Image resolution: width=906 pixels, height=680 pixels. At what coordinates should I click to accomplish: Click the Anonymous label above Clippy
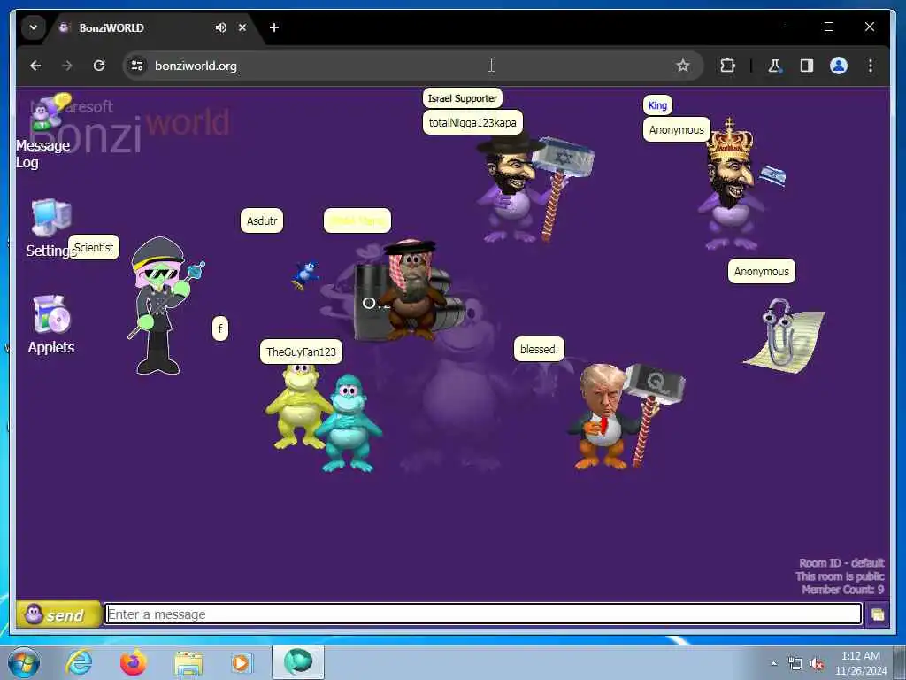762,271
